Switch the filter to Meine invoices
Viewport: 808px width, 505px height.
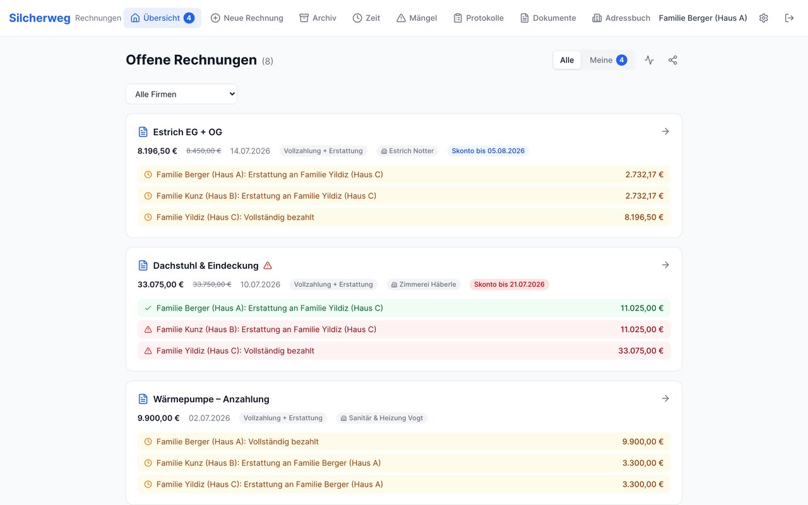[x=609, y=60]
